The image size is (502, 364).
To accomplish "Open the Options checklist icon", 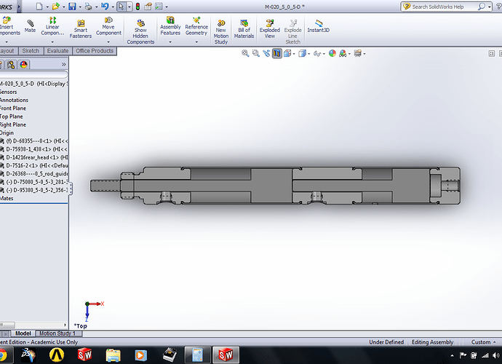I will pos(159,7).
